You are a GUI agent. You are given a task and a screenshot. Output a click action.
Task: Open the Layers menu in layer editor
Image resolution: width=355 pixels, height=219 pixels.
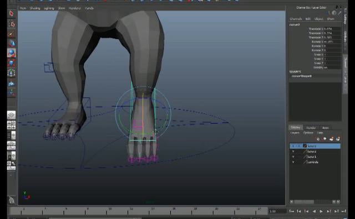coord(295,133)
